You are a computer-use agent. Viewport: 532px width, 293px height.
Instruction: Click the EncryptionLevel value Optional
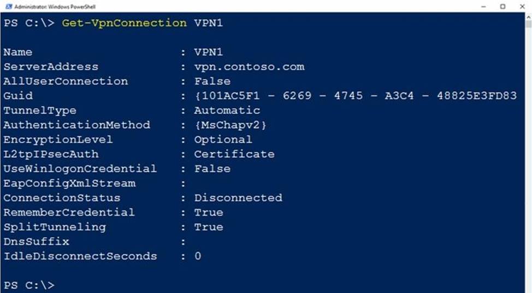pos(223,139)
